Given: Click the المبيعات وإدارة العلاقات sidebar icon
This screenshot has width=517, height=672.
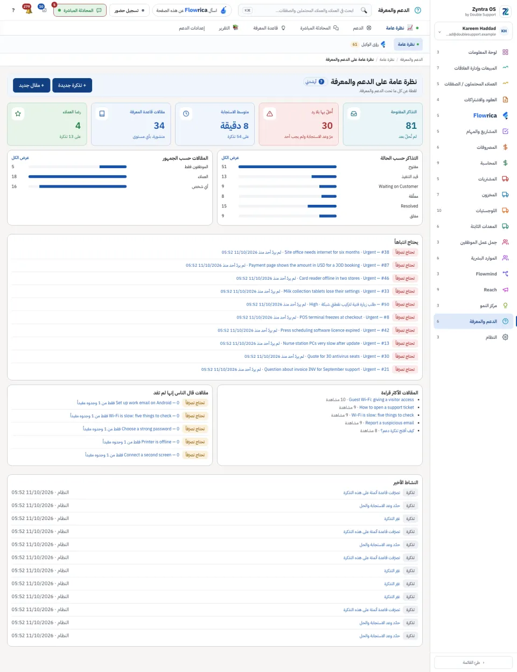Looking at the screenshot, I should tap(505, 68).
